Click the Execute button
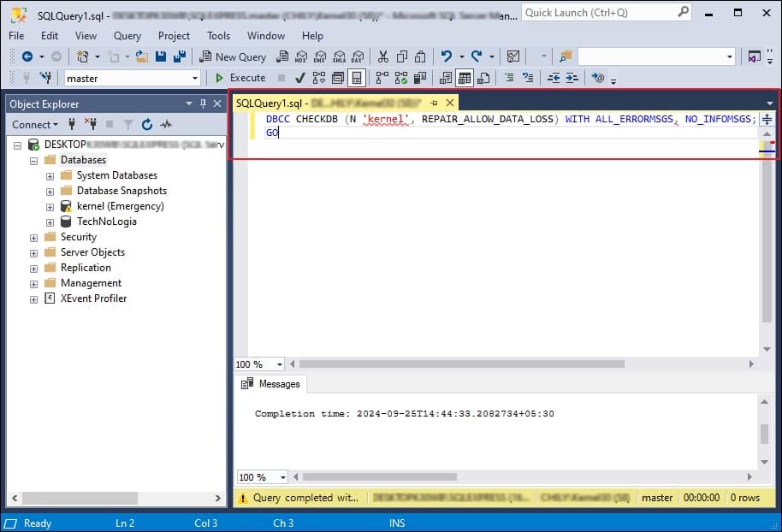The width and height of the screenshot is (782, 532). 240,78
